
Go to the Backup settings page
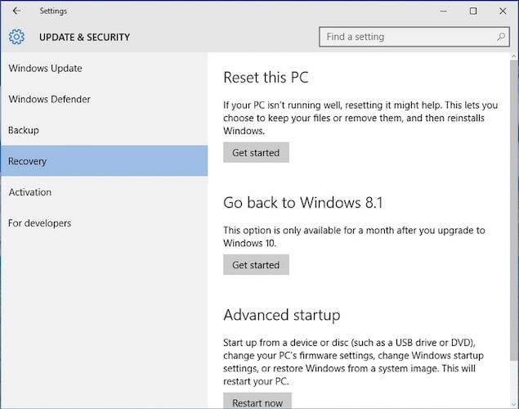[x=24, y=131]
